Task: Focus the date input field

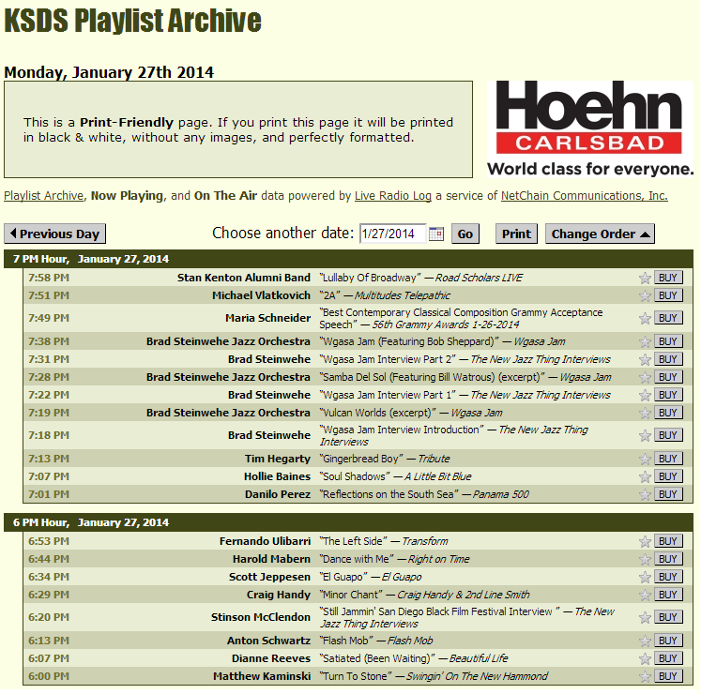Action: pos(393,234)
